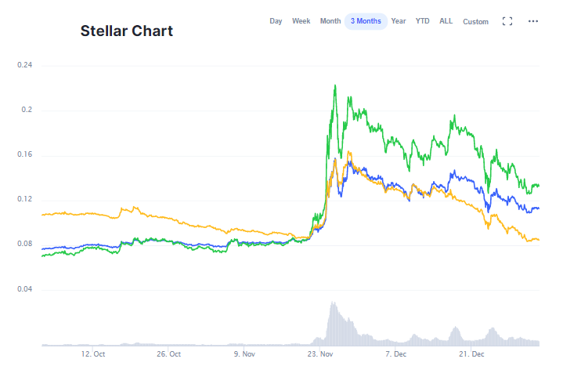This screenshot has height=366, width=563.
Task: Open the three-dots more options menu
Action: (x=533, y=21)
